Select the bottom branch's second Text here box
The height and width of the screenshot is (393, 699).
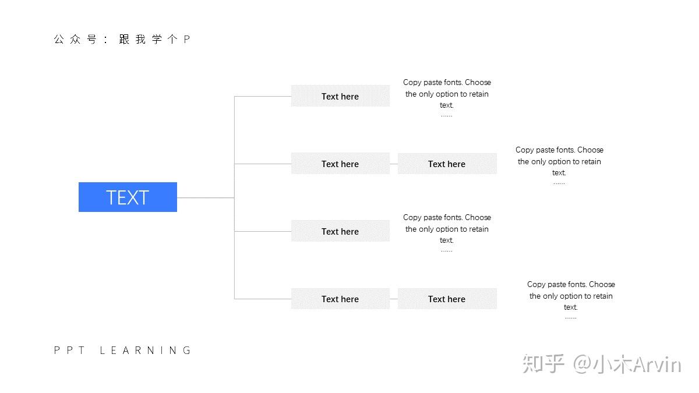447,299
